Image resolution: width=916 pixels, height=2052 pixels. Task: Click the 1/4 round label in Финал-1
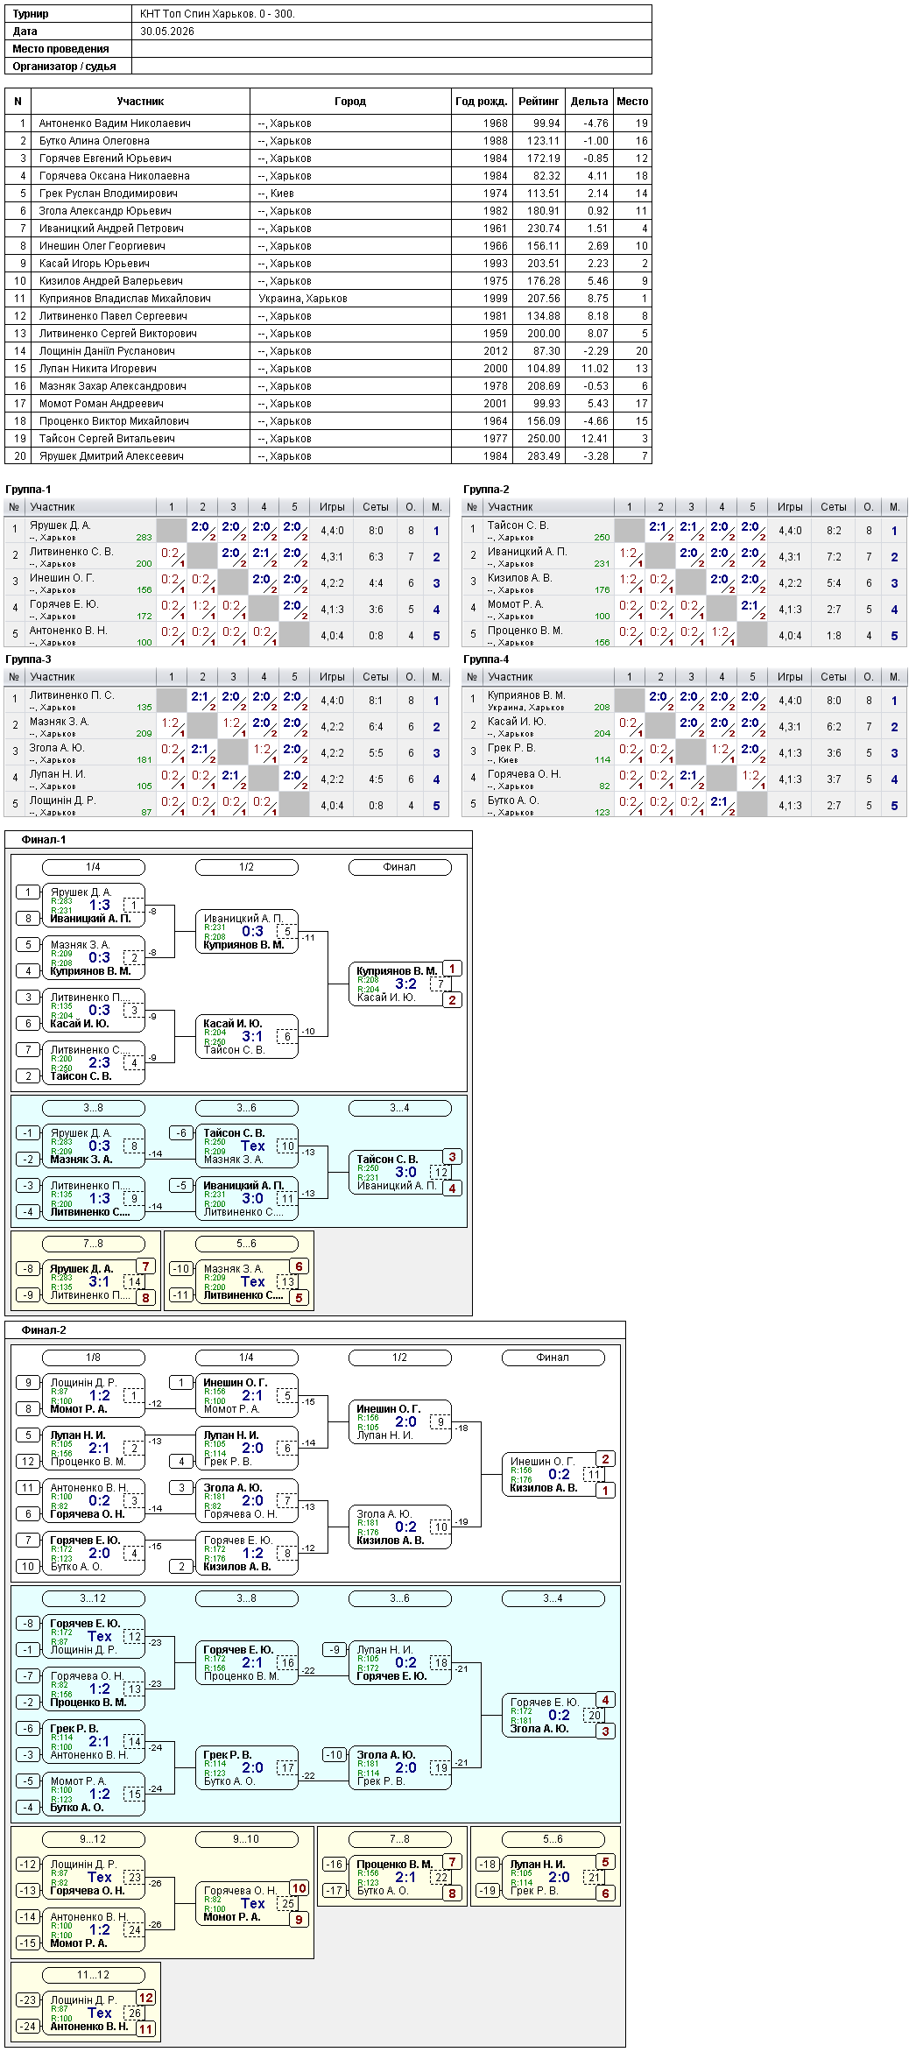tap(94, 867)
